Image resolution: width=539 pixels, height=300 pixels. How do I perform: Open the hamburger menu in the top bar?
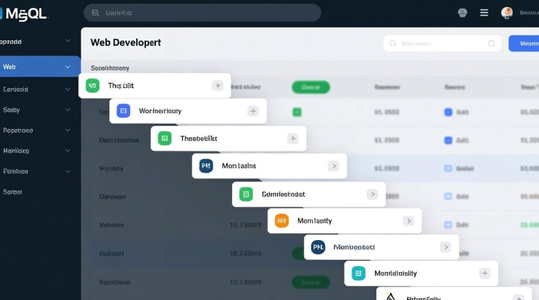pyautogui.click(x=484, y=13)
